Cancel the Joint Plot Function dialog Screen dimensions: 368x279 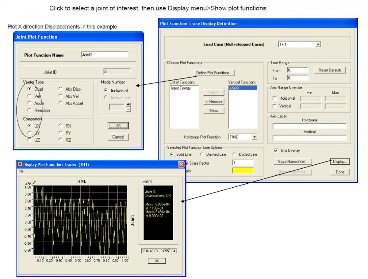pyautogui.click(x=118, y=137)
